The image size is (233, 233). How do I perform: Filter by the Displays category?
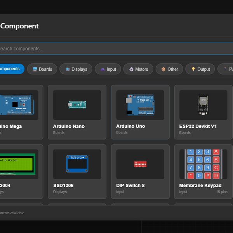click(76, 69)
